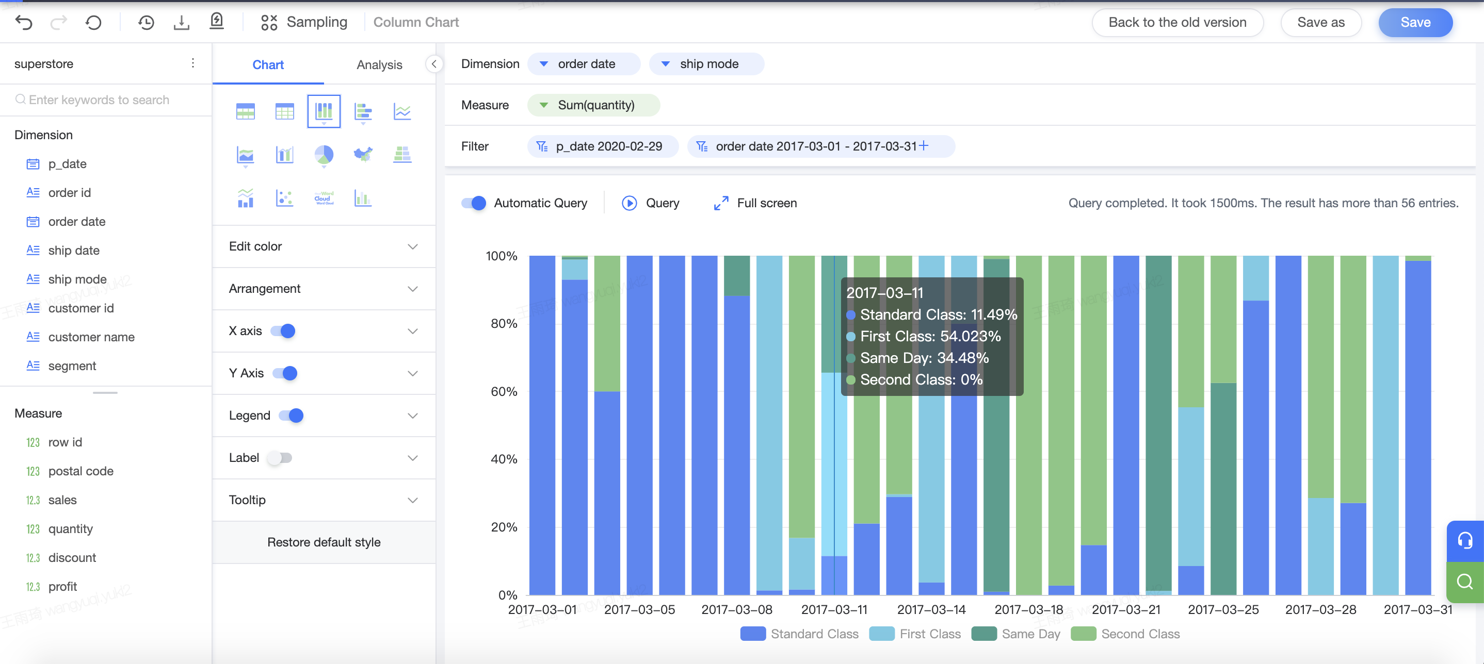Viewport: 1484px width, 664px height.
Task: Click the Standard Class legend swatch
Action: tap(752, 634)
